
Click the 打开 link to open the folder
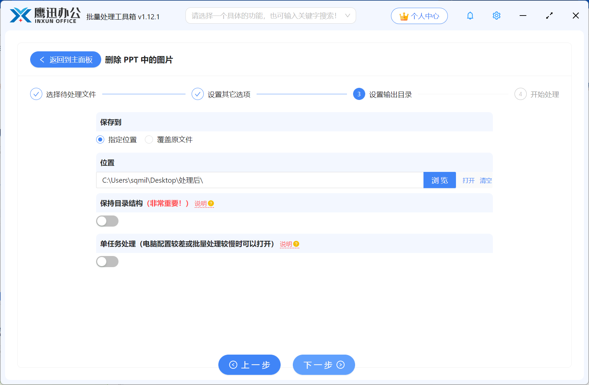(468, 180)
